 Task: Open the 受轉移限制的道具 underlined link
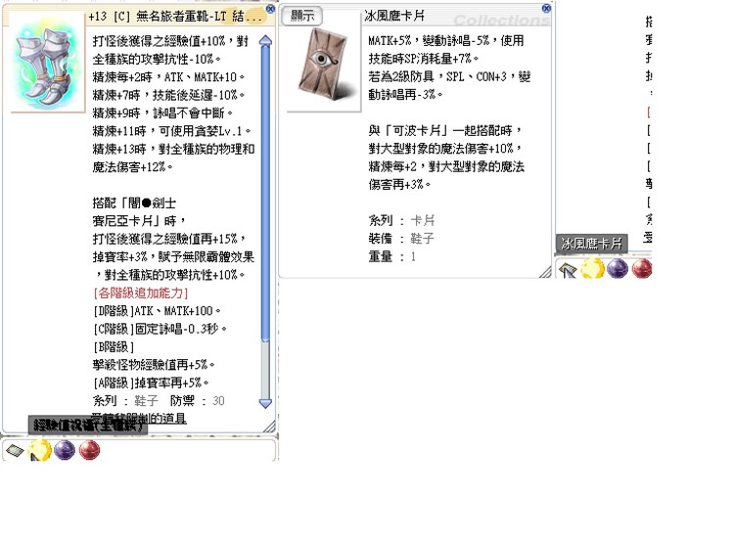tap(139, 418)
